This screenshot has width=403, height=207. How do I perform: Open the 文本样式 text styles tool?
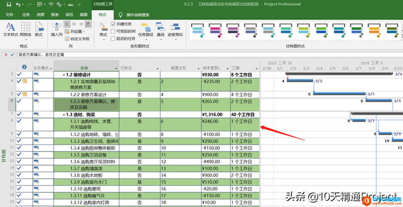[11, 29]
